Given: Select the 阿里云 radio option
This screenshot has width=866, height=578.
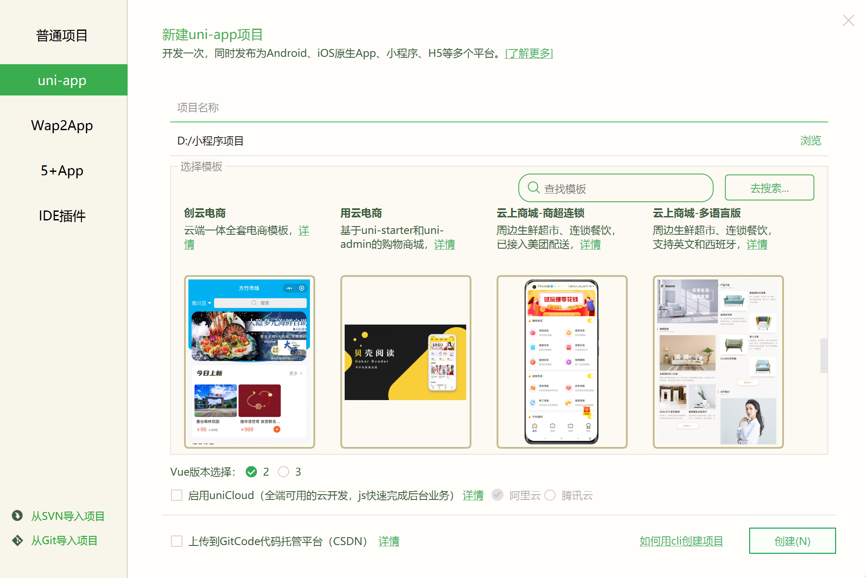Looking at the screenshot, I should tap(497, 495).
